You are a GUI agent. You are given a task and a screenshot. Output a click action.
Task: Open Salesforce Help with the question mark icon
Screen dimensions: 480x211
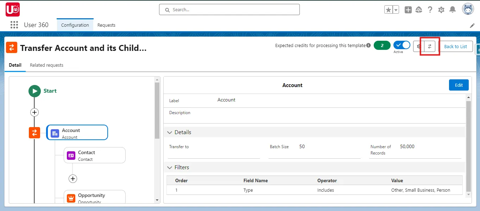click(x=430, y=9)
